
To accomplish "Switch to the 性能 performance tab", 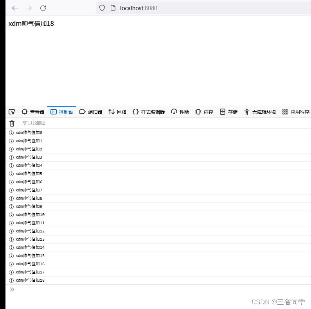I will (180, 112).
